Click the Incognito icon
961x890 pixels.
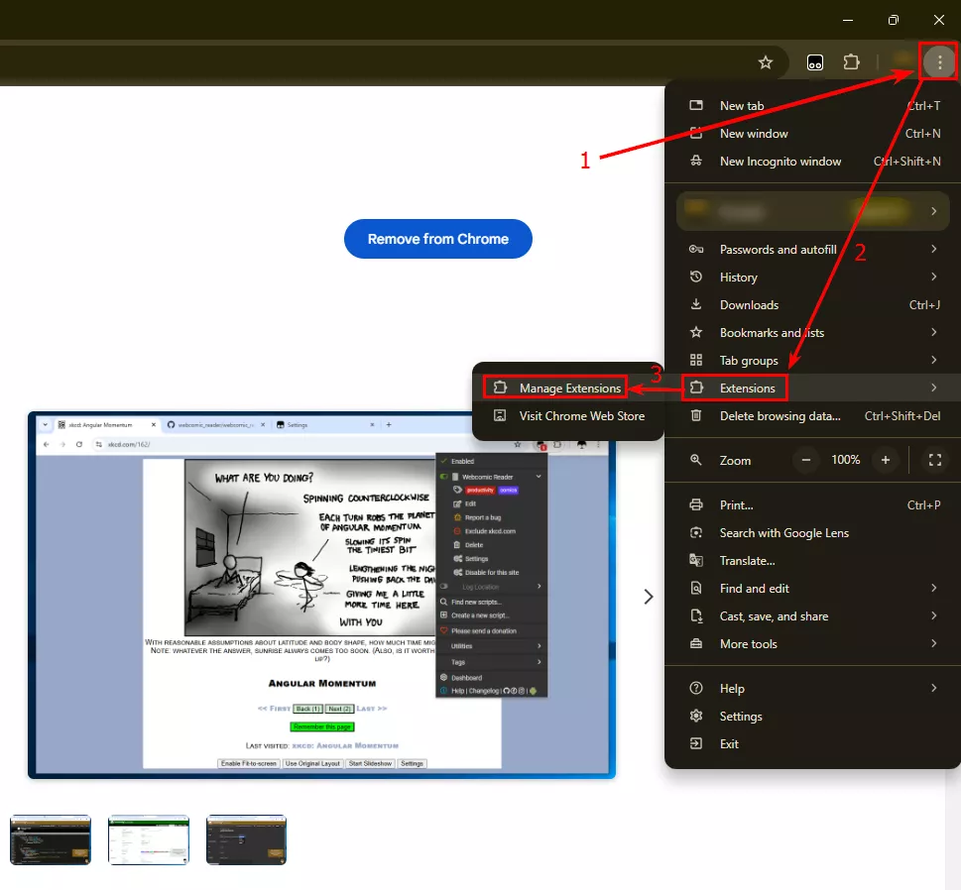[x=695, y=161]
